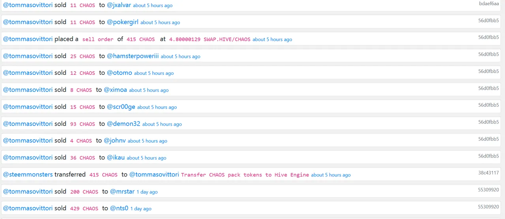This screenshot has height=219, width=505.
Task: Select the '93 CHAOS' amount text
Action: pos(82,124)
